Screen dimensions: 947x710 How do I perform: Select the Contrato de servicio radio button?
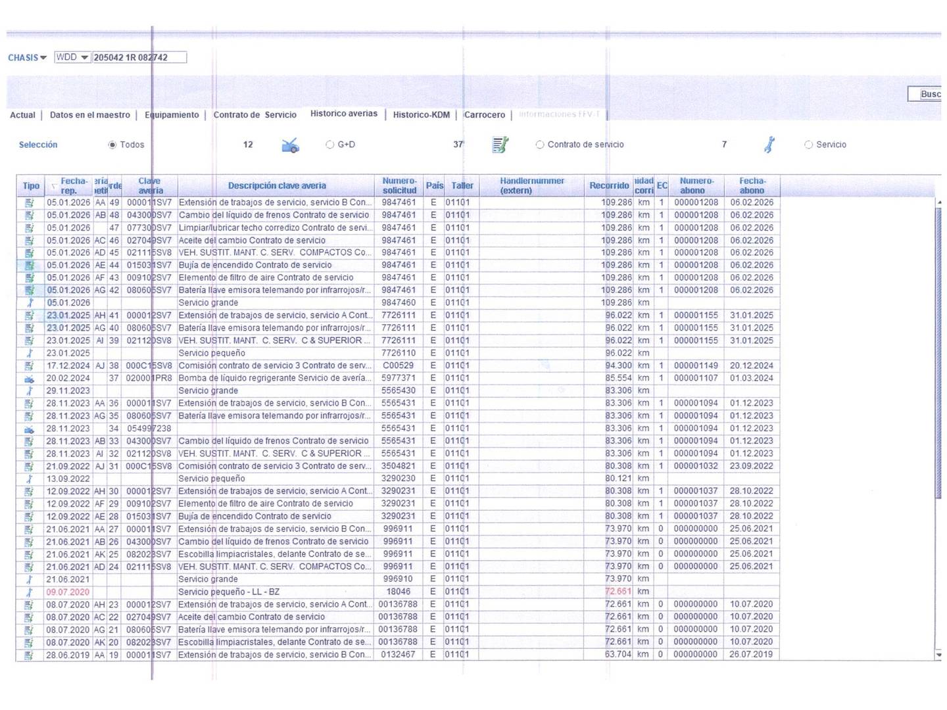point(540,145)
